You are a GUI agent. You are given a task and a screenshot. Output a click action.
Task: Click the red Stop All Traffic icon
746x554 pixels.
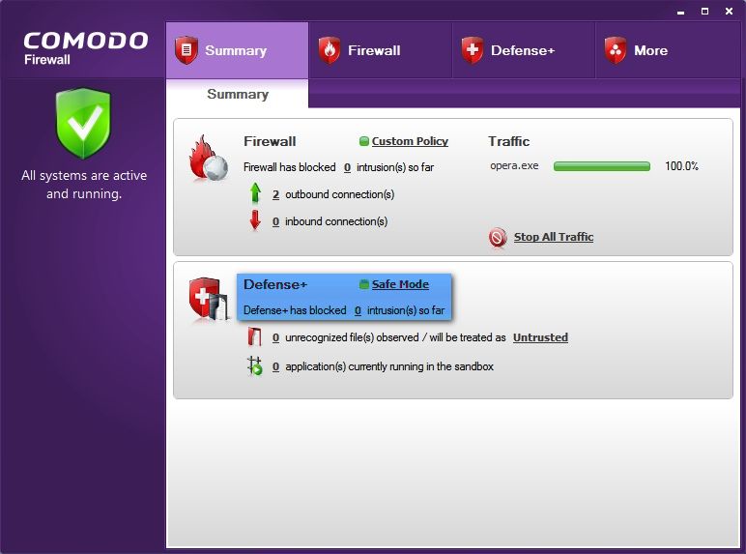[x=498, y=238]
